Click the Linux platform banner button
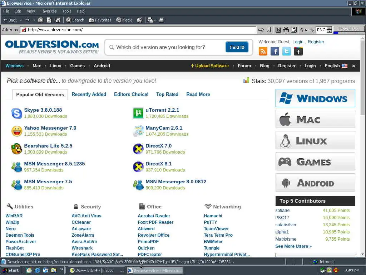 (x=315, y=140)
